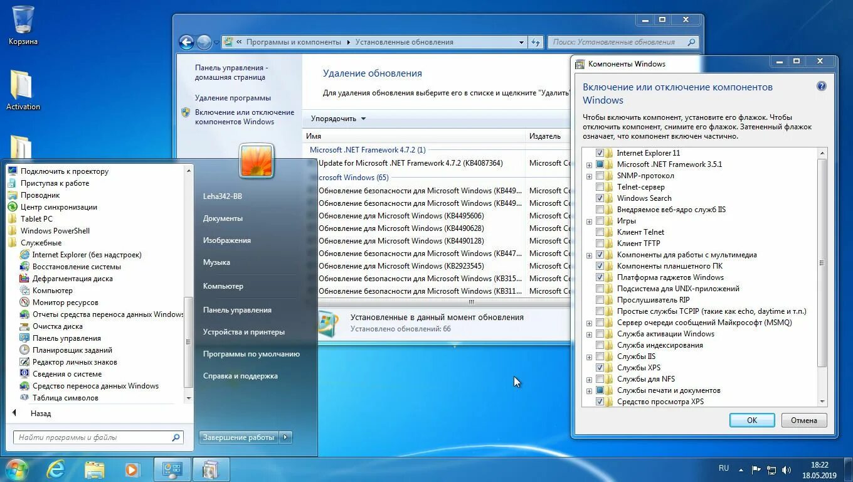Click the Поиск: Установленные обновления box

(x=623, y=42)
